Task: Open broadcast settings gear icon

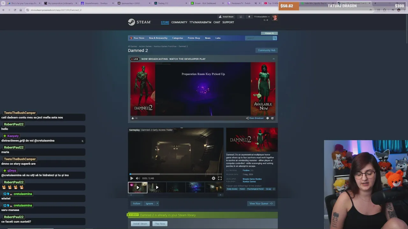Action: click(267, 118)
